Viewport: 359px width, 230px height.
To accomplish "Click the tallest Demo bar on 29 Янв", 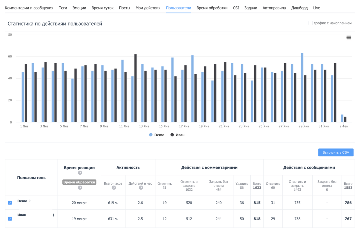I will (x=302, y=88).
